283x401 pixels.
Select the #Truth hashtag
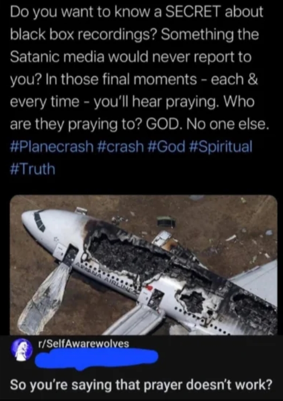pyautogui.click(x=33, y=169)
